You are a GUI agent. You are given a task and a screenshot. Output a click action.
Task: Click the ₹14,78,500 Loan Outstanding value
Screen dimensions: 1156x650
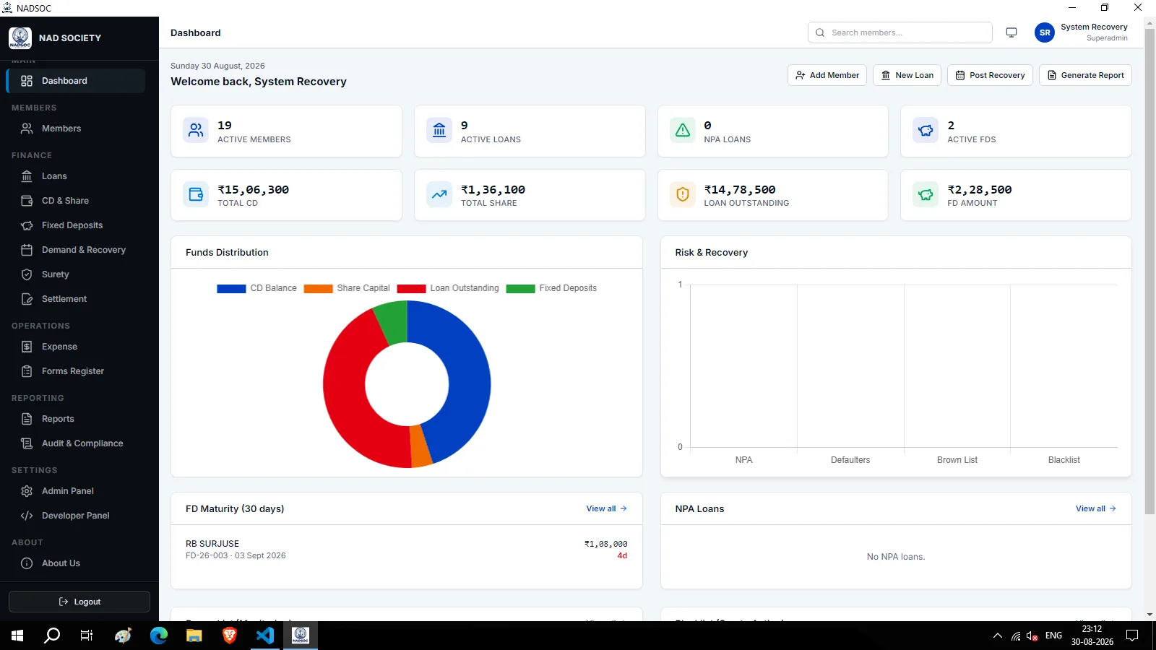[740, 189]
